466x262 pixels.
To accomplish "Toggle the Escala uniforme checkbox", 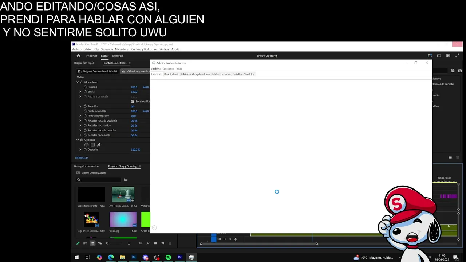I will 133,101.
